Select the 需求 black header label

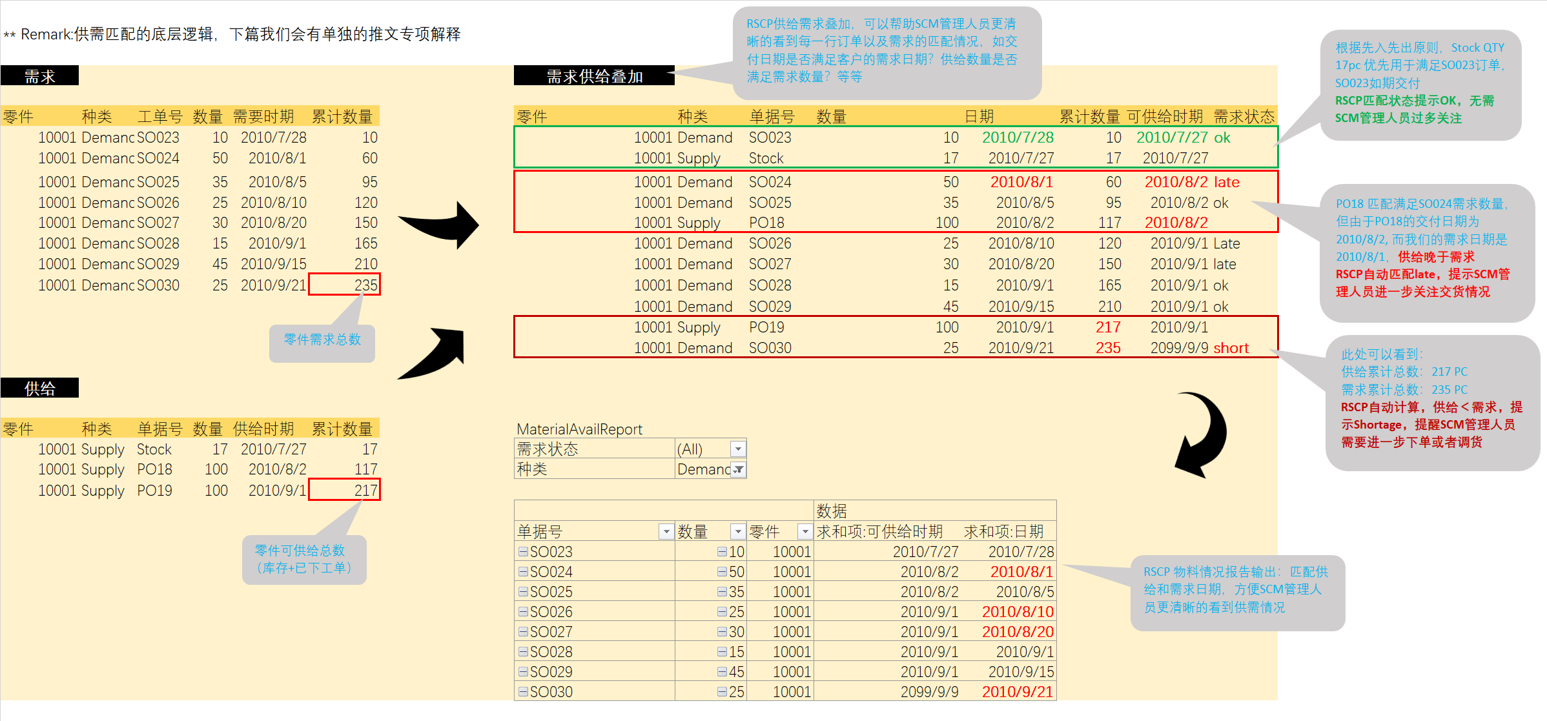tap(39, 76)
